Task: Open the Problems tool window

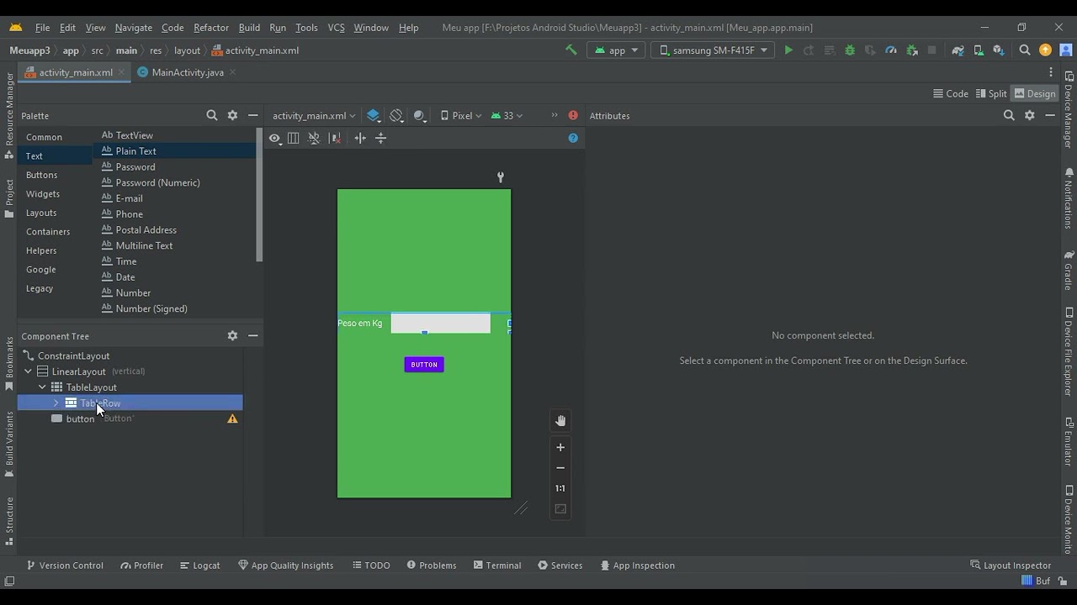Action: pyautogui.click(x=432, y=566)
